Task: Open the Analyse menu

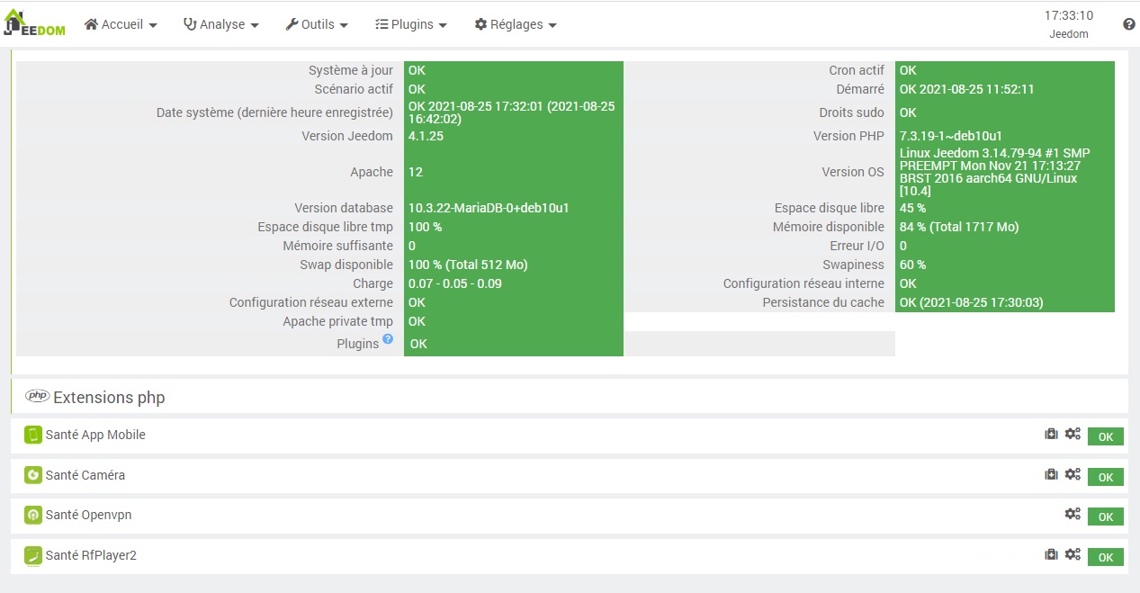Action: (x=221, y=24)
